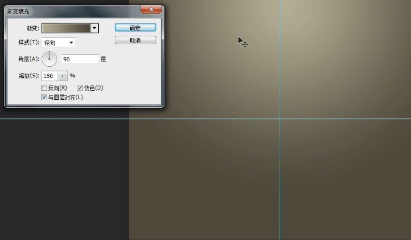Click the 缩放(S) label text
The image size is (411, 240).
coord(29,76)
